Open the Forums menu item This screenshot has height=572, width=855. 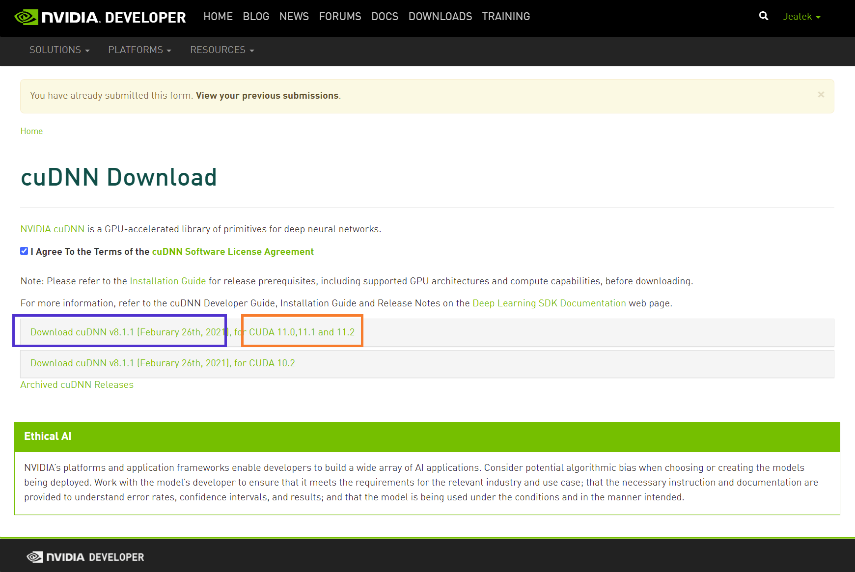coord(340,17)
